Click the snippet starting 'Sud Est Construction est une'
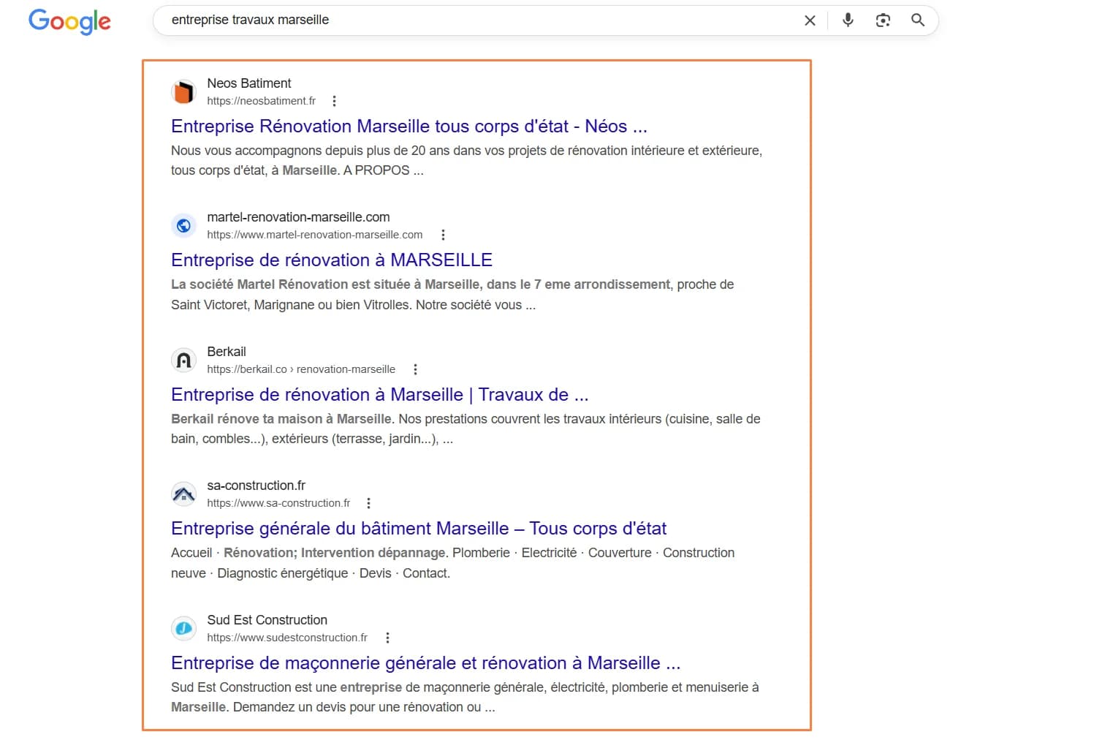Viewport: 1094px width, 740px height. pos(465,697)
